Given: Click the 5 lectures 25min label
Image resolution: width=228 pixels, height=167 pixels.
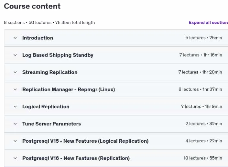Looking at the screenshot, I should tap(204, 38).
